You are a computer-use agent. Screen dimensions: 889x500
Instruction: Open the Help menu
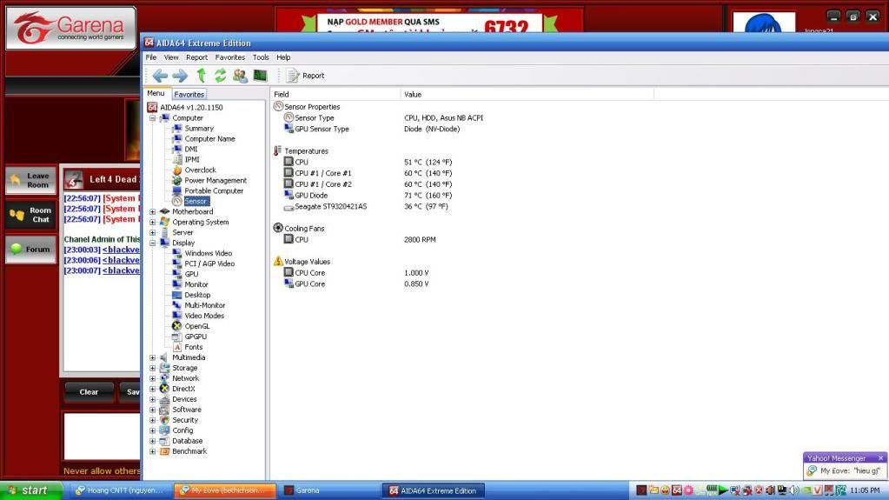(283, 57)
